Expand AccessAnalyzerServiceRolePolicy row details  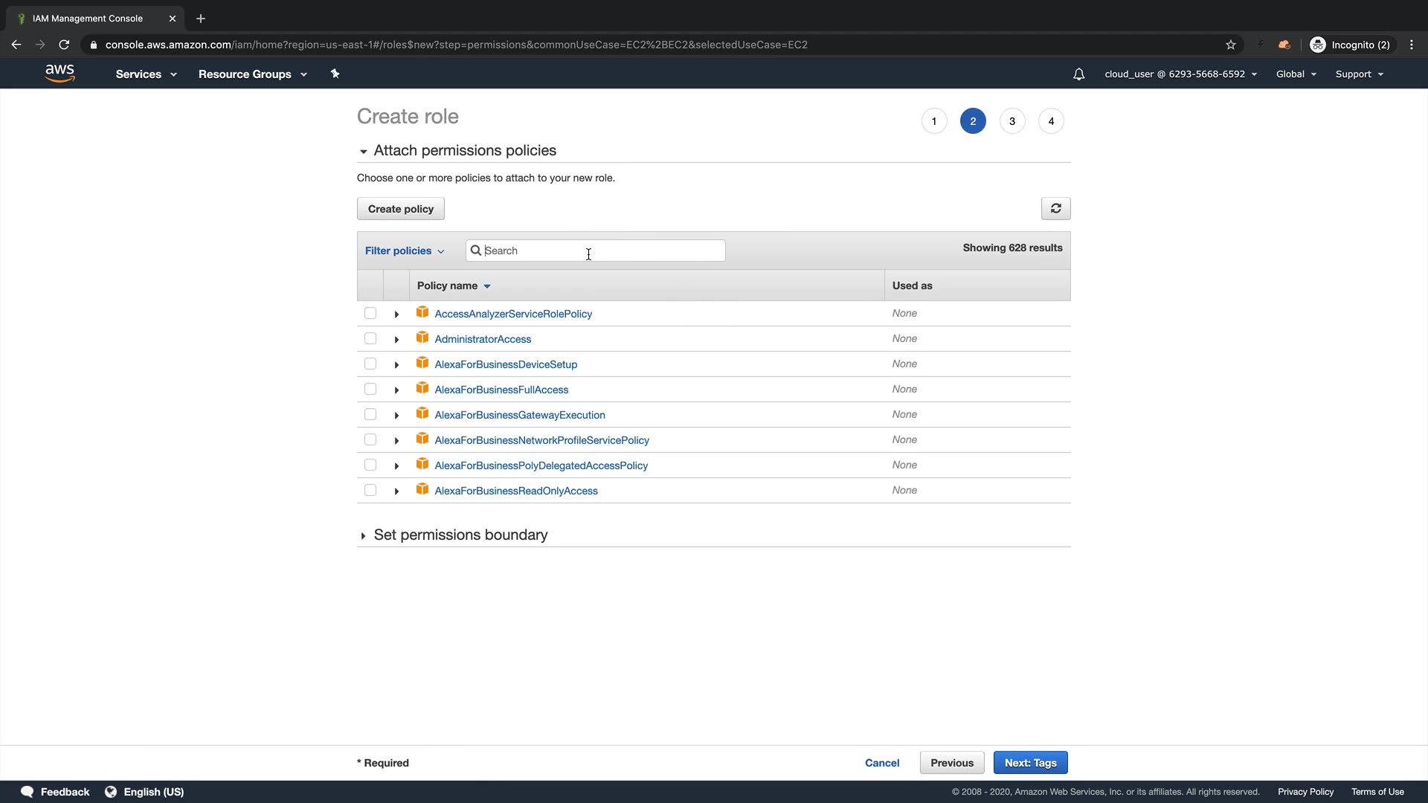[396, 315]
